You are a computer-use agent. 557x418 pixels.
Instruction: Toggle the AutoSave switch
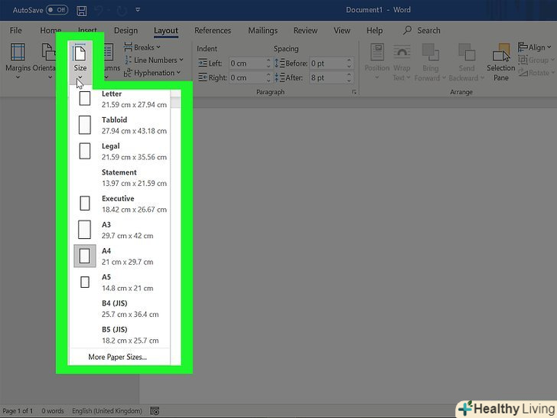pyautogui.click(x=57, y=10)
